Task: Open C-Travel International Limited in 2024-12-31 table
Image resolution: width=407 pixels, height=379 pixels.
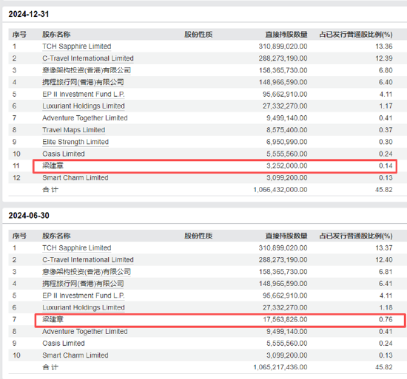Action: [x=88, y=58]
